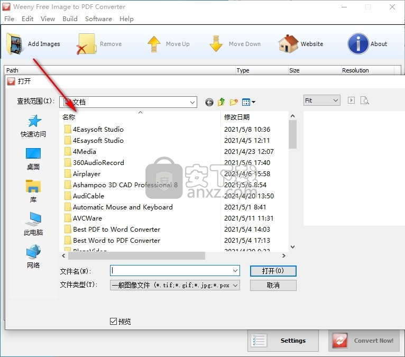This screenshot has height=357, width=405.
Task: Expand the 文件名 filename dropdown arrow
Action: pos(235,271)
